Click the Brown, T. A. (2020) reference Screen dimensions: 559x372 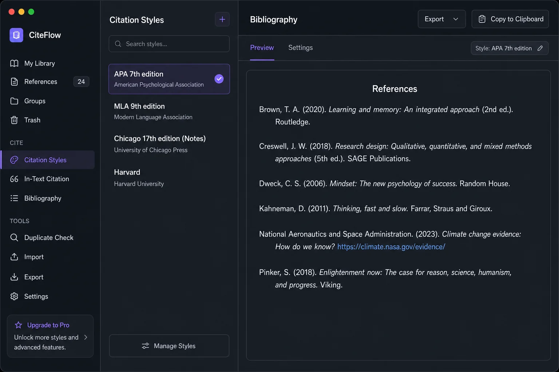tap(386, 116)
